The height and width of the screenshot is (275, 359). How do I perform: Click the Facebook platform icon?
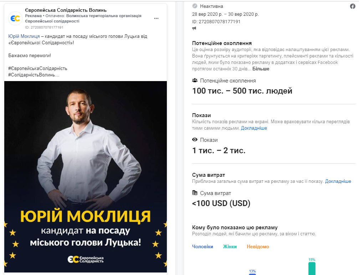point(353,6)
